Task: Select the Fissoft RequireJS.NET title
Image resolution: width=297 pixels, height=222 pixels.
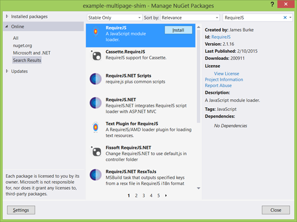Action: pos(129,148)
